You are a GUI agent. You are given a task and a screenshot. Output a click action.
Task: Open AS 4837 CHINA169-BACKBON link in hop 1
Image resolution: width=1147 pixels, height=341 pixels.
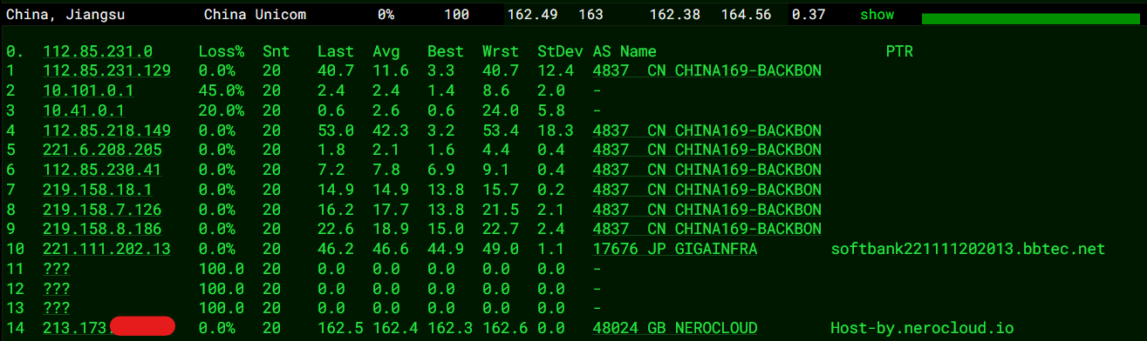click(707, 71)
